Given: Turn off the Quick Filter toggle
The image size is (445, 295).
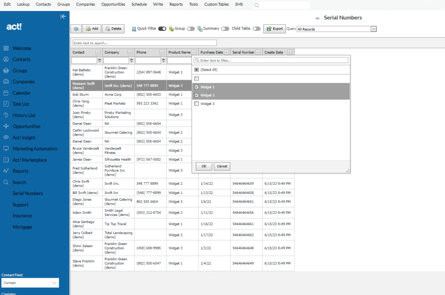Looking at the screenshot, I should [x=163, y=29].
